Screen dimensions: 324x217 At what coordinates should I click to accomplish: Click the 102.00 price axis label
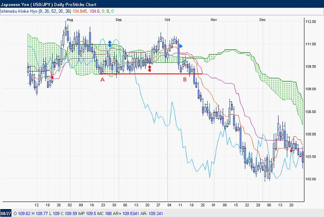[311, 179]
